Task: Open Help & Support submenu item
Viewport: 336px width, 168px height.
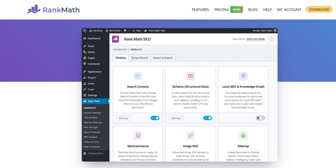Action: tap(92, 147)
